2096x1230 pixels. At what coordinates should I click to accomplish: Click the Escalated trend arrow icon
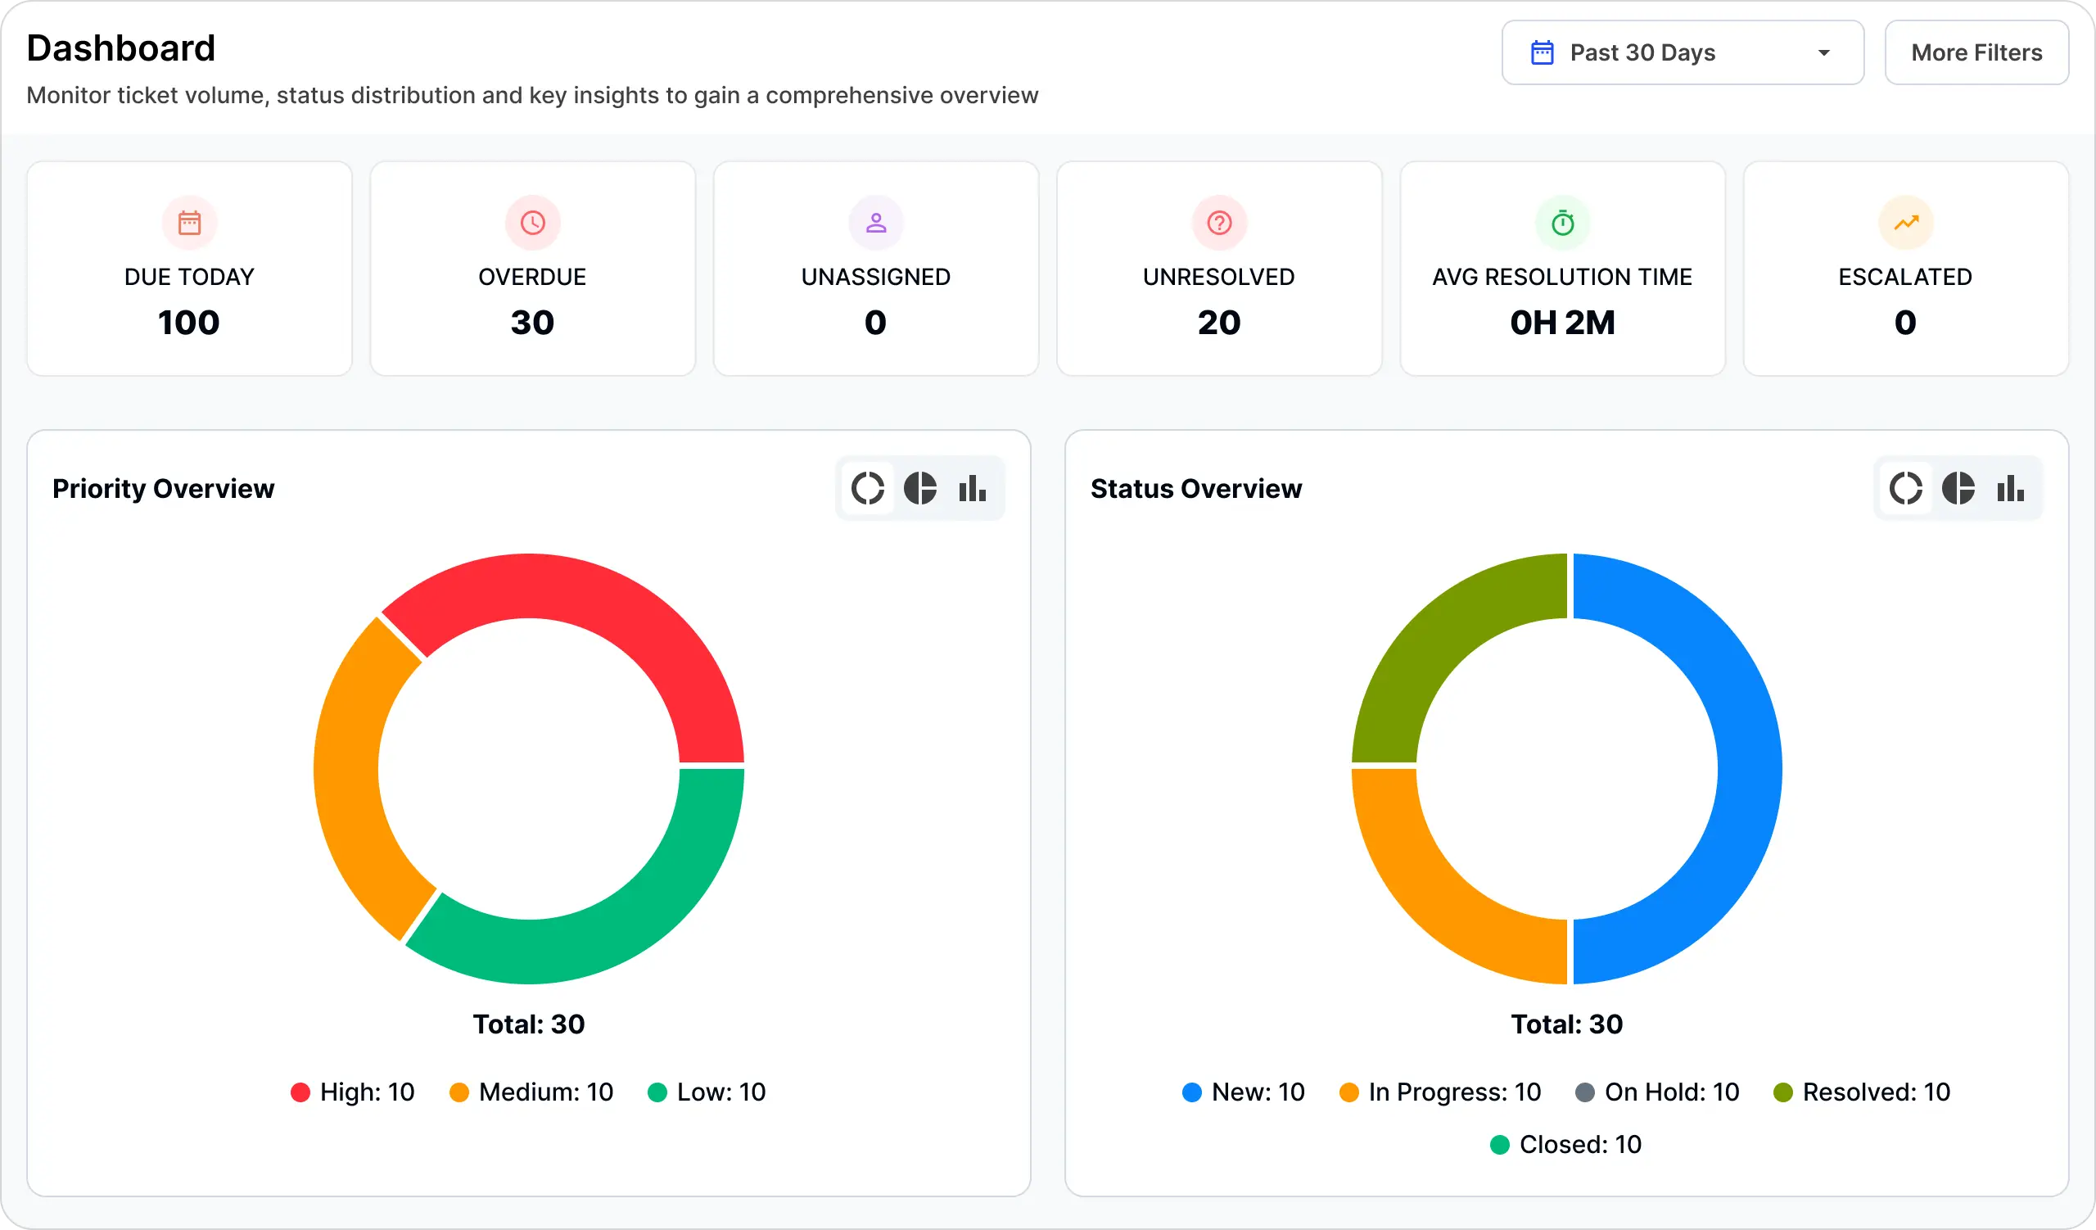pyautogui.click(x=1905, y=223)
